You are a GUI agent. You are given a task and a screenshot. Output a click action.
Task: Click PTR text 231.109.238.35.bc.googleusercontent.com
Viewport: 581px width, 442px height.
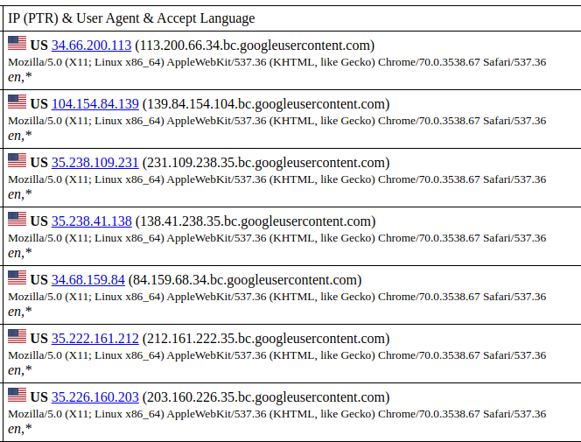click(x=266, y=163)
